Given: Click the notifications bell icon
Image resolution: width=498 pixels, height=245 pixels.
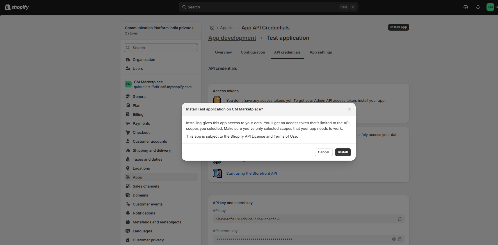Looking at the screenshot, I should point(478,7).
